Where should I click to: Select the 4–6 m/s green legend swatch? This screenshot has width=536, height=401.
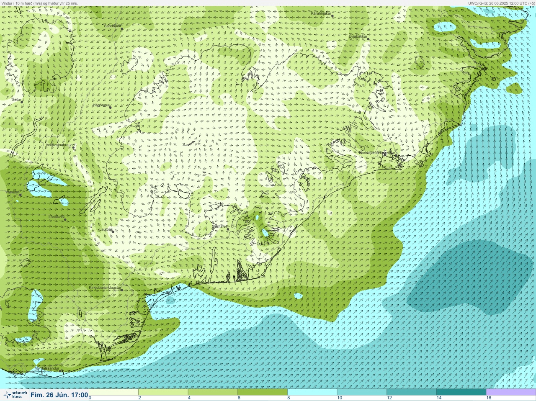pos(213,392)
